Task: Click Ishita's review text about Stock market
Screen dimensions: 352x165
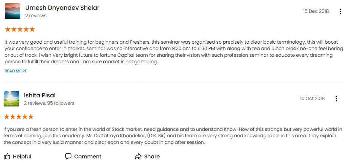Action: pyautogui.click(x=173, y=136)
